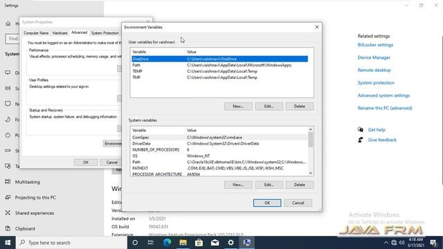The width and height of the screenshot is (443, 249).
Task: Open Microsoft Store from the taskbar
Action: [x=199, y=243]
